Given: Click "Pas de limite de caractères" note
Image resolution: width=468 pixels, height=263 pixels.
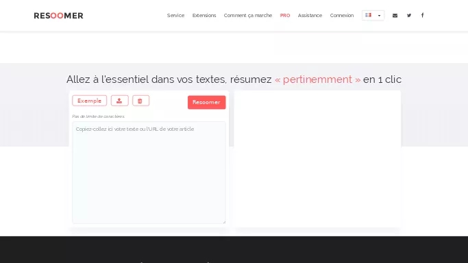Looking at the screenshot, I should point(98,116).
